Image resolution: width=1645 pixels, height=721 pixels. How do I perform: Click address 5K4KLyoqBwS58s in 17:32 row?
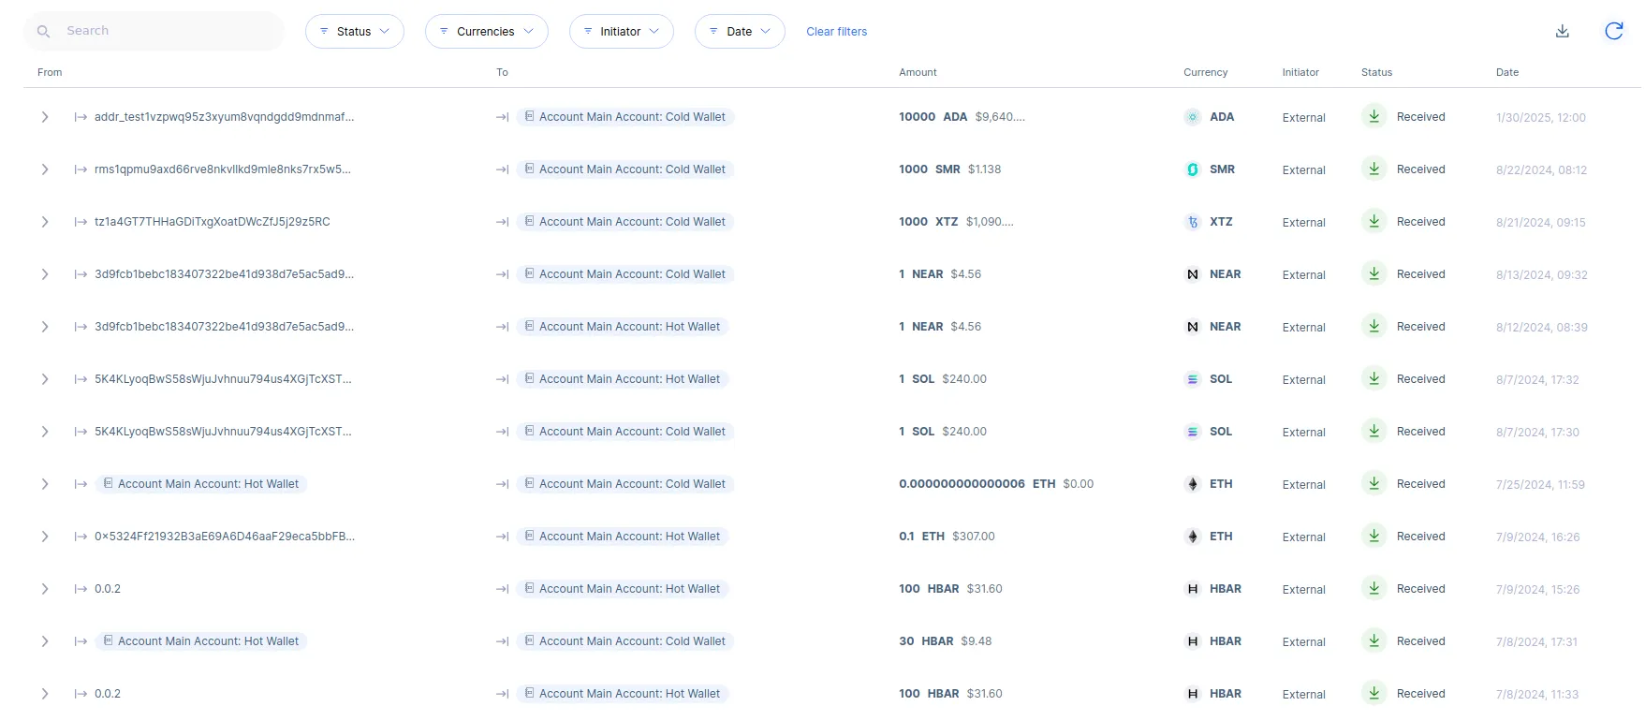tap(223, 379)
